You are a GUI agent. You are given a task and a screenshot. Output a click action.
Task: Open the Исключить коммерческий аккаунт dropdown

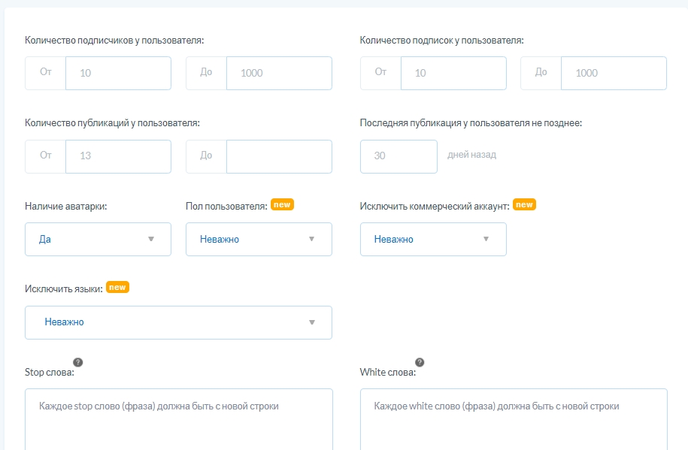(433, 239)
